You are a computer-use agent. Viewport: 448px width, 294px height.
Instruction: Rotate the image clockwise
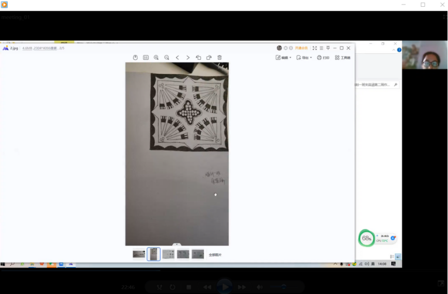209,58
